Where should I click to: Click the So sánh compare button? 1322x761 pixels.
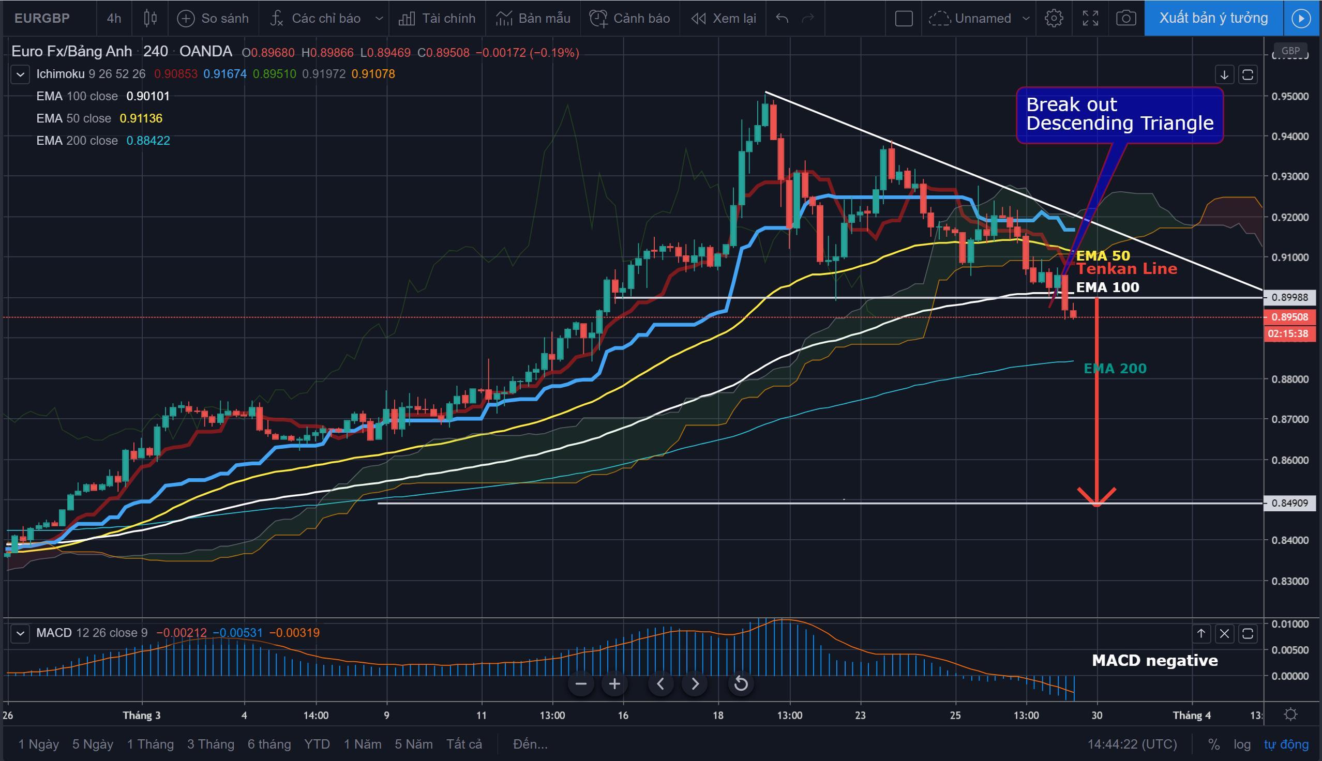pyautogui.click(x=213, y=18)
